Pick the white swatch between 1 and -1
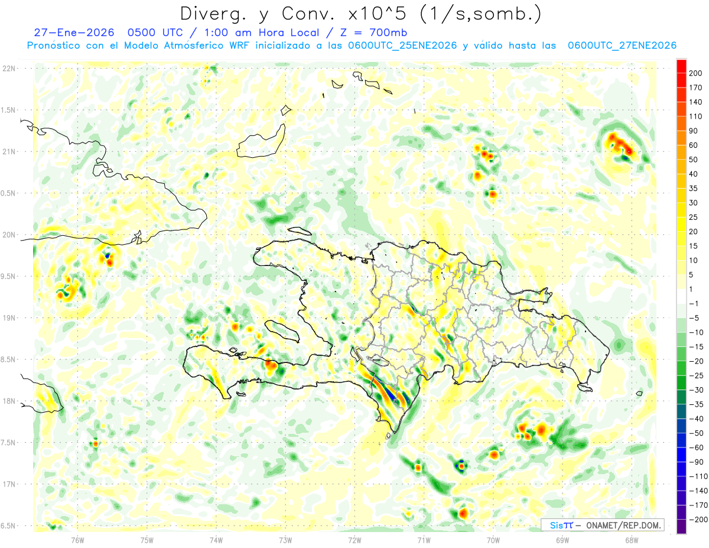Viewport: 709px width, 548px height. 681,296
